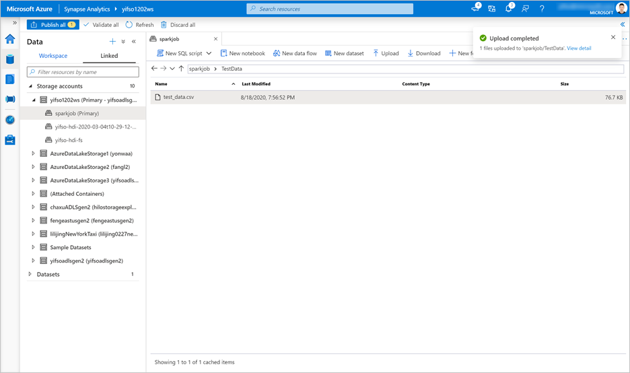Click Download in the file toolbar
The width and height of the screenshot is (630, 373).
(x=424, y=53)
